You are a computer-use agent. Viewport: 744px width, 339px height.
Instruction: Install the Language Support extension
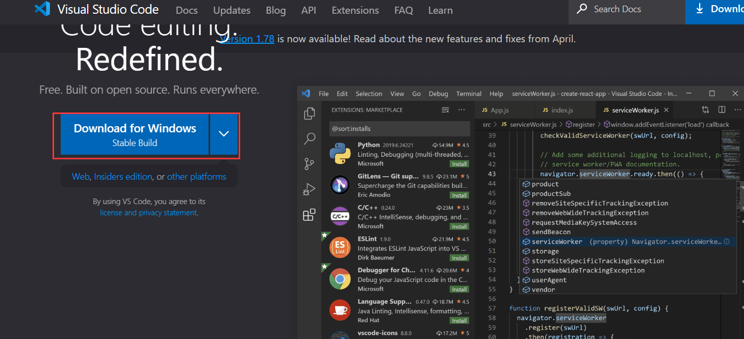pyautogui.click(x=459, y=321)
